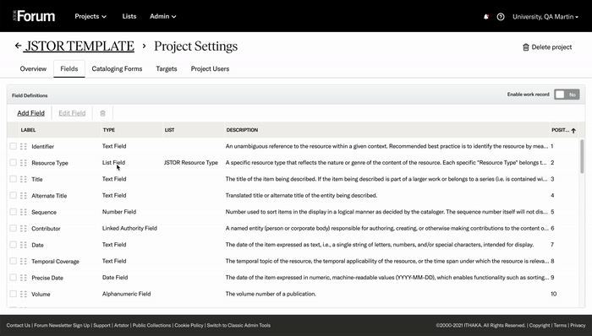Screen dimensions: 592x336
Task: Open the notifications bell
Action: [486, 17]
